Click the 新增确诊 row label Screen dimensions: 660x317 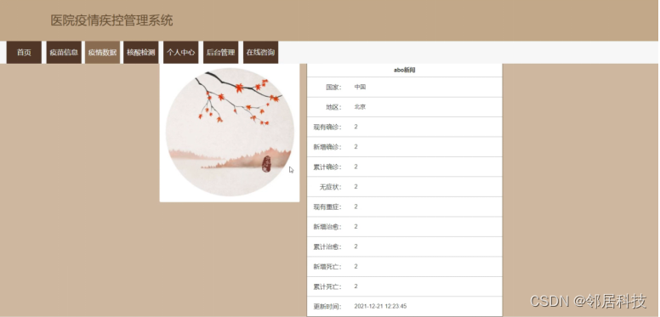327,147
